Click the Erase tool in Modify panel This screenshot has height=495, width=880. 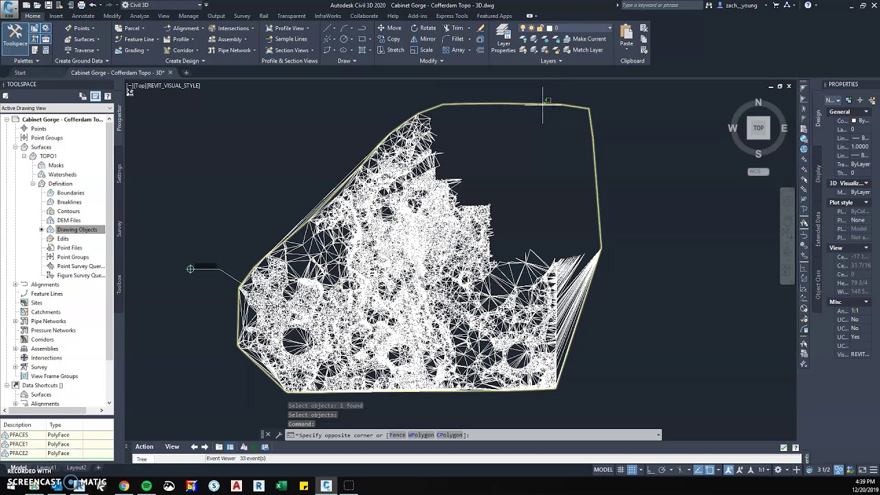pos(481,28)
